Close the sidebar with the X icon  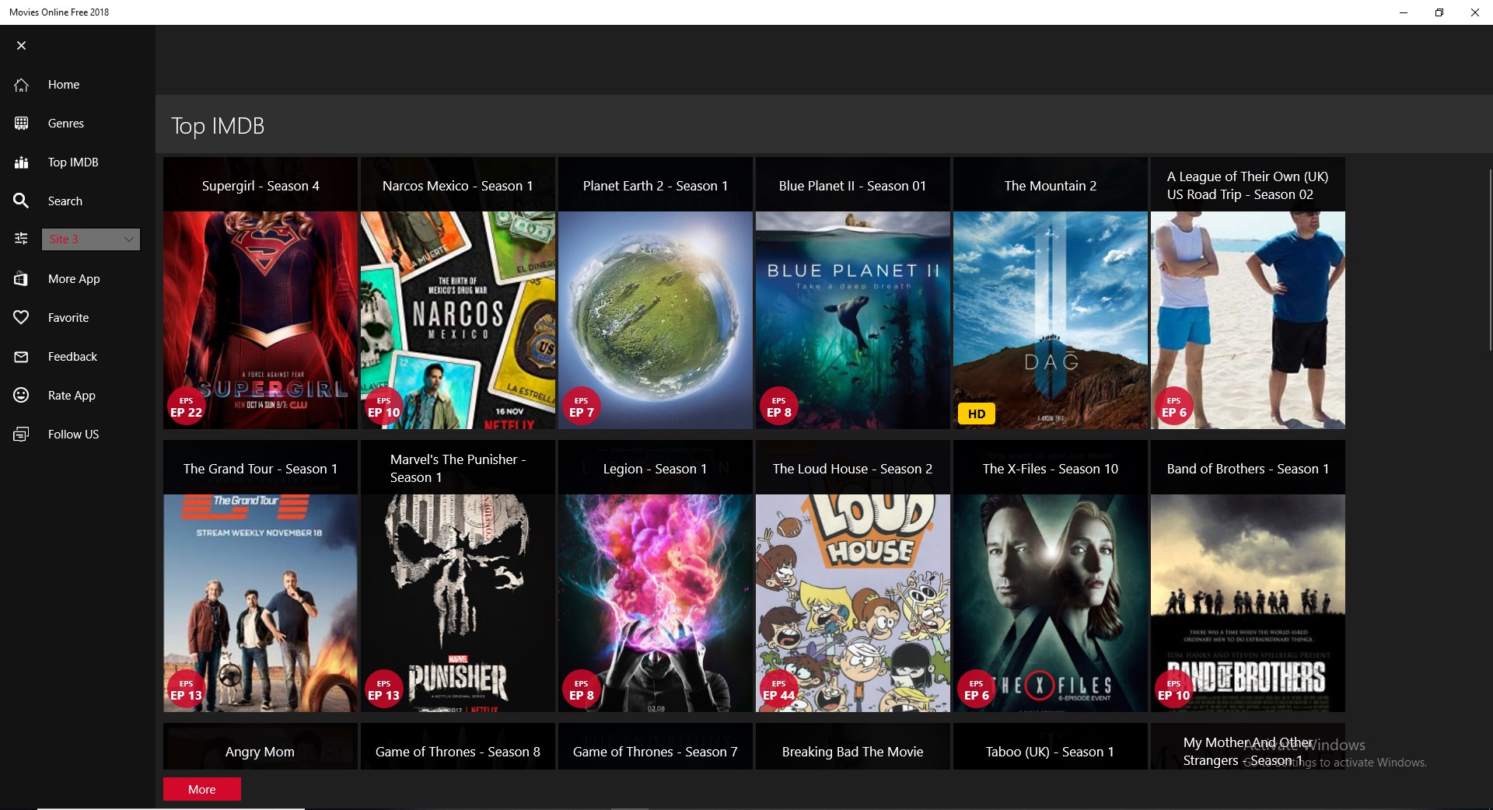click(x=21, y=46)
